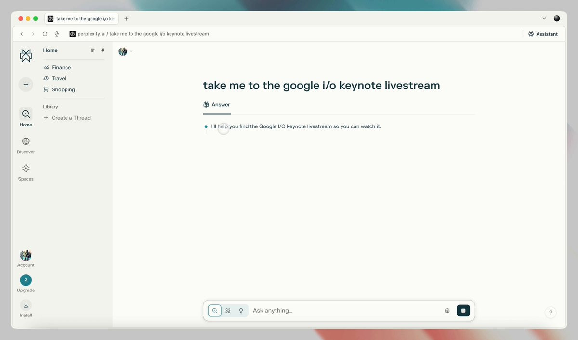Open Home search icon in sidebar
The height and width of the screenshot is (340, 578).
point(26,114)
